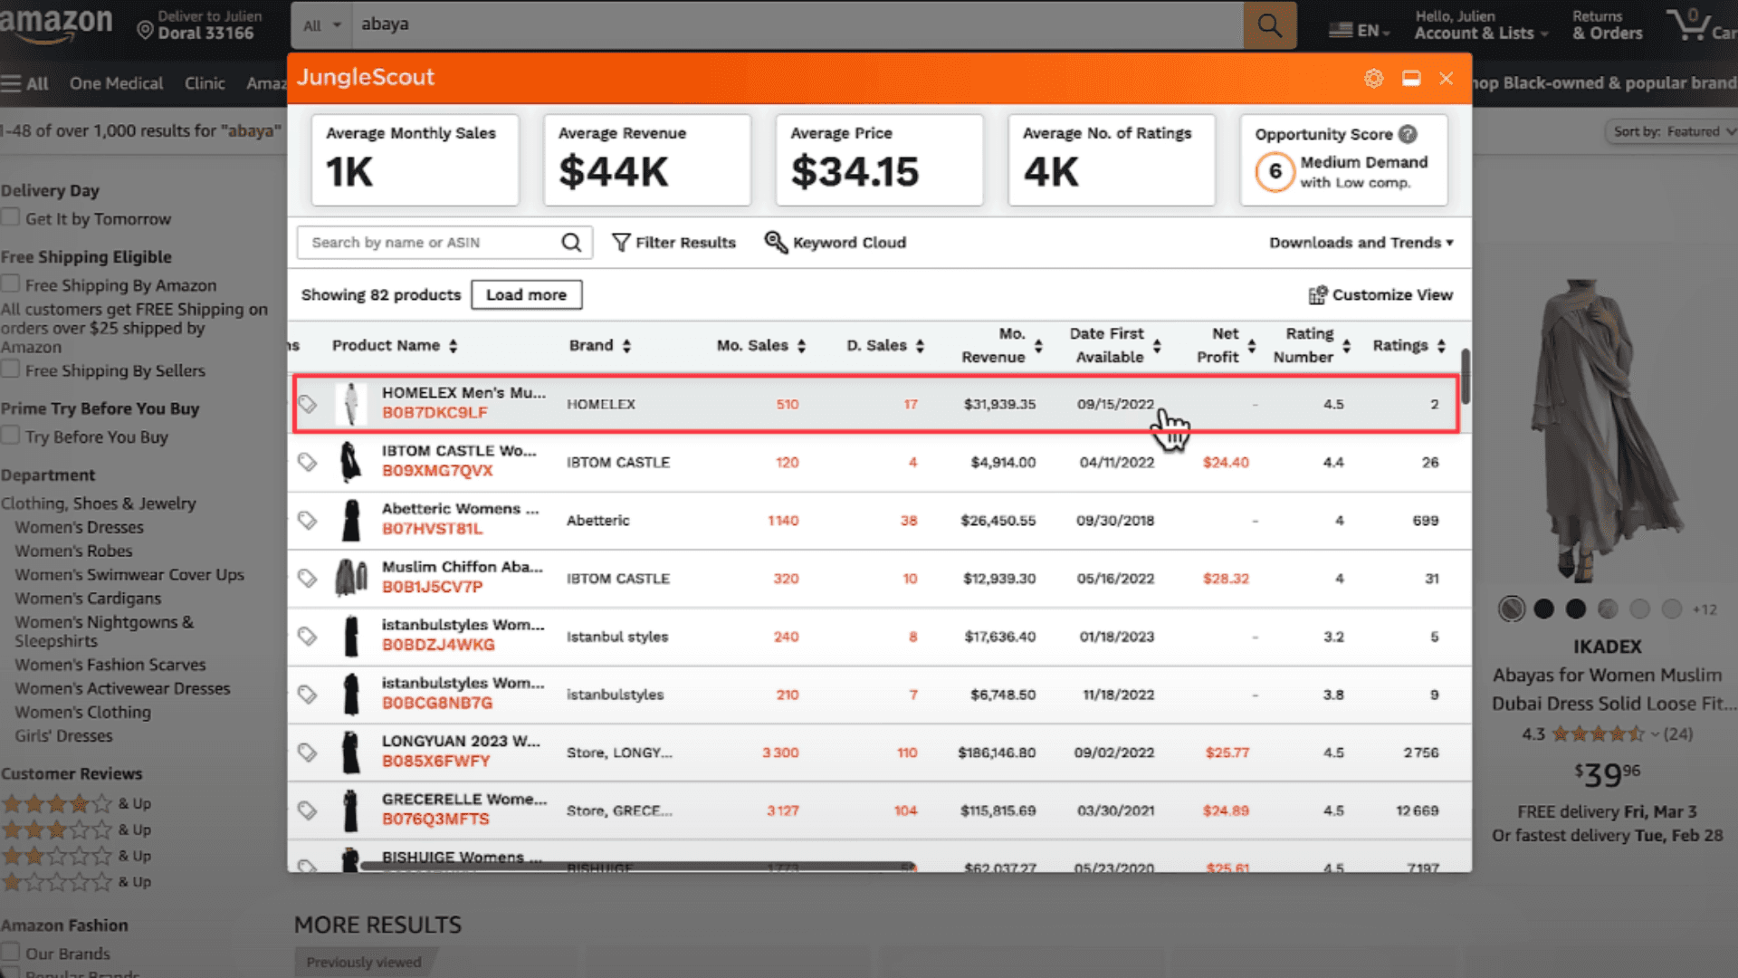Click the Amazon search magnifier button

[x=1269, y=25]
